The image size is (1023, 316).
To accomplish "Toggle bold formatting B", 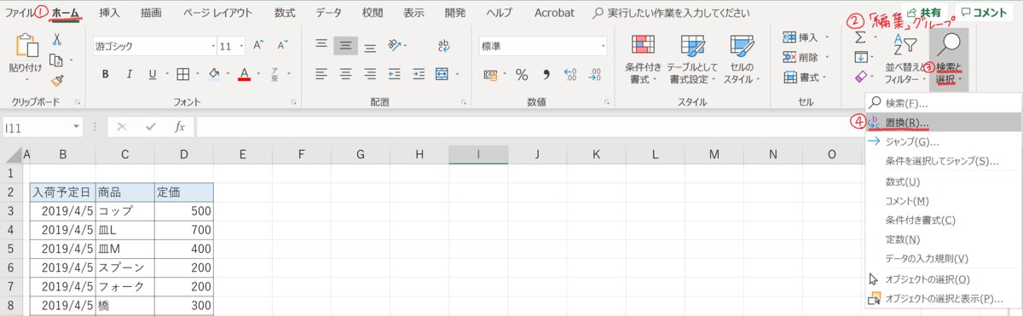I will [106, 74].
